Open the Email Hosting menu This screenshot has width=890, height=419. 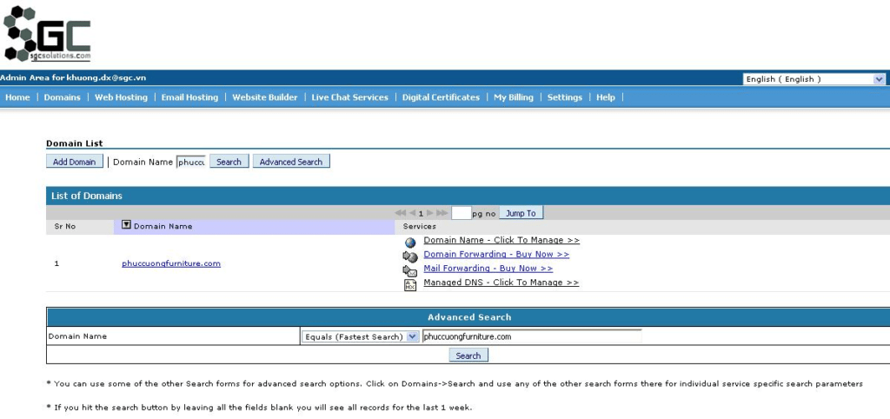(189, 97)
